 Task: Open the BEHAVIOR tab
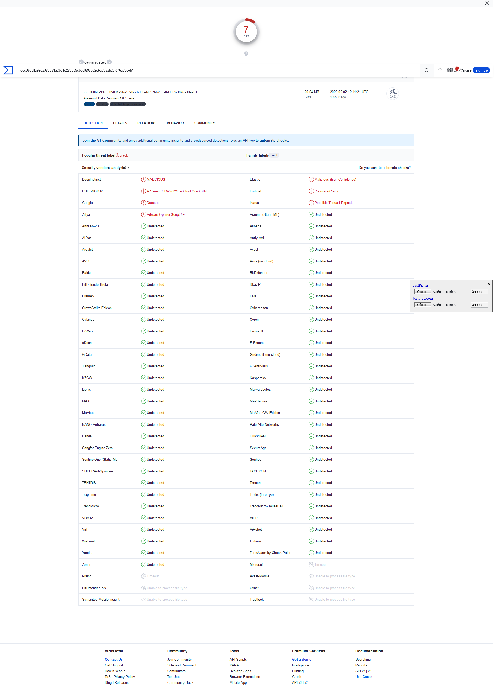175,123
